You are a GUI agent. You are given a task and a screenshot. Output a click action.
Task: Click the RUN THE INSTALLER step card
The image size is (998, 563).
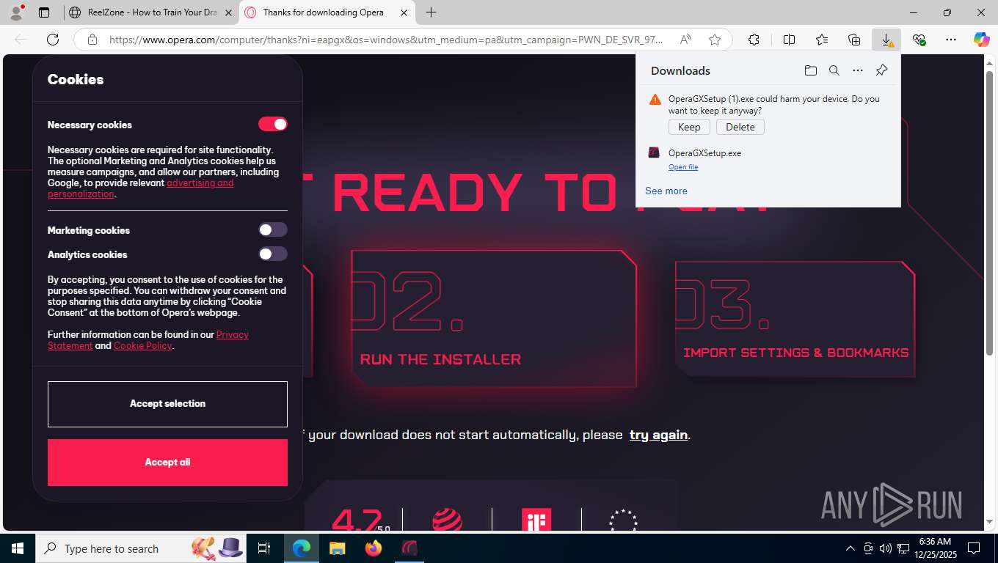click(x=493, y=318)
